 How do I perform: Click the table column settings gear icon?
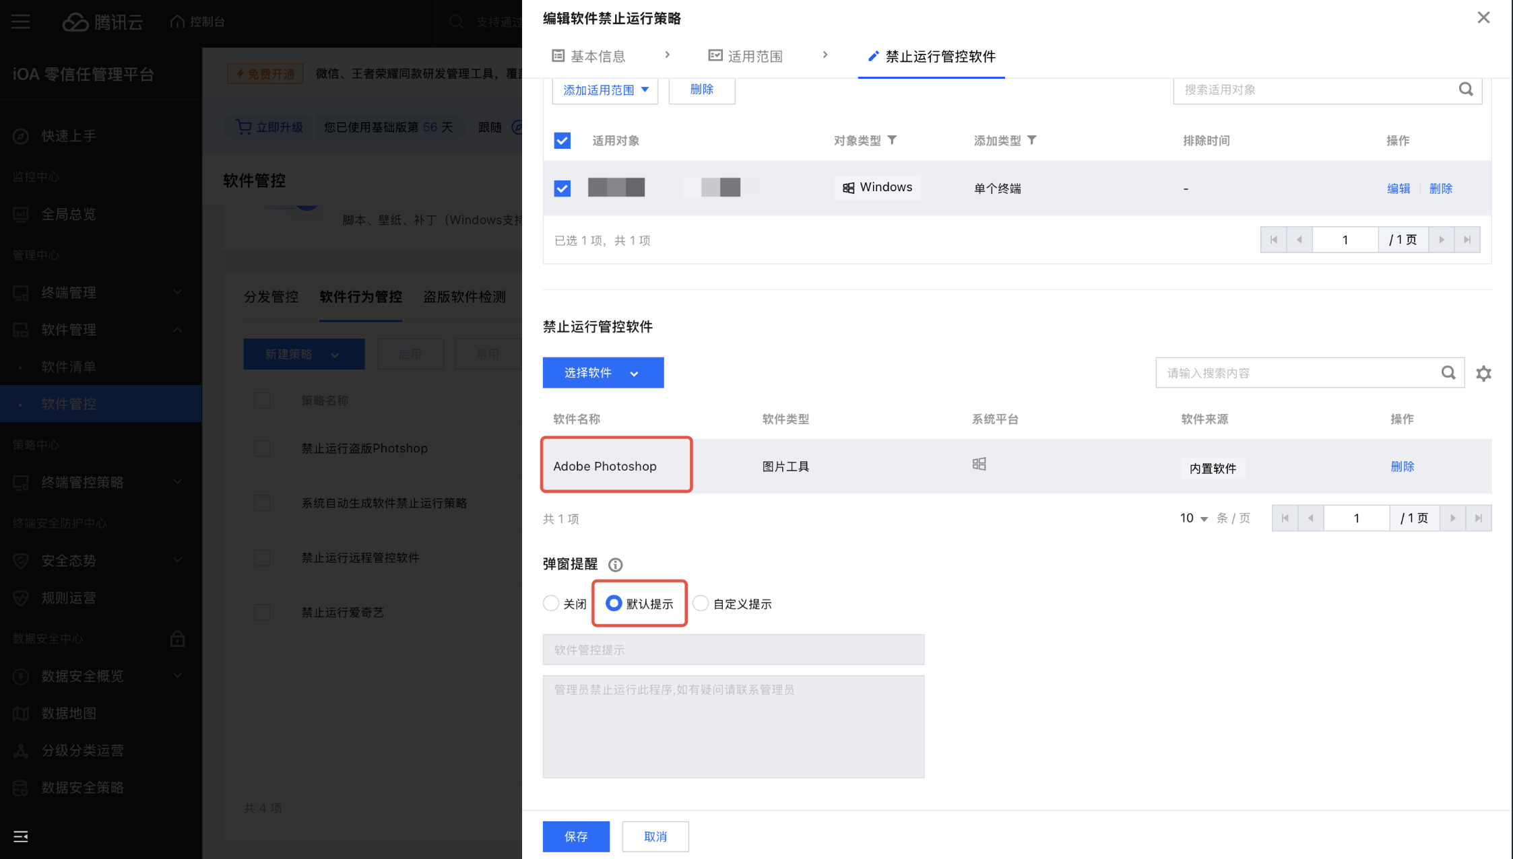pyautogui.click(x=1483, y=374)
